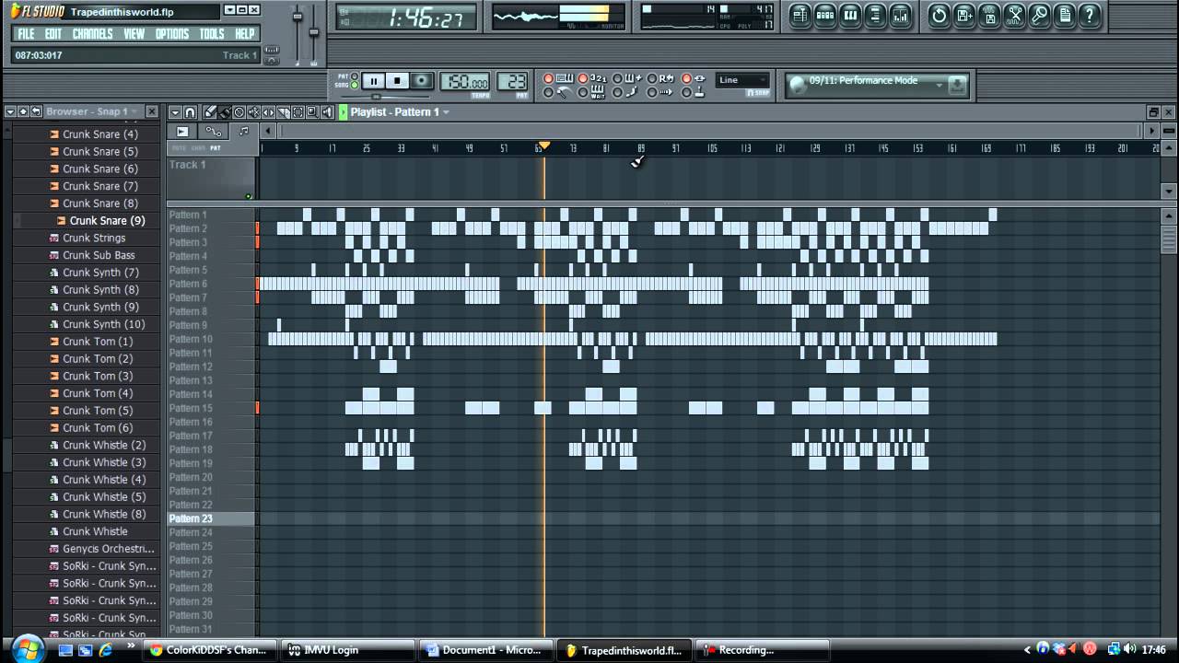Viewport: 1179px width, 663px height.
Task: Toggle the auto scrolling light
Action: 651,92
